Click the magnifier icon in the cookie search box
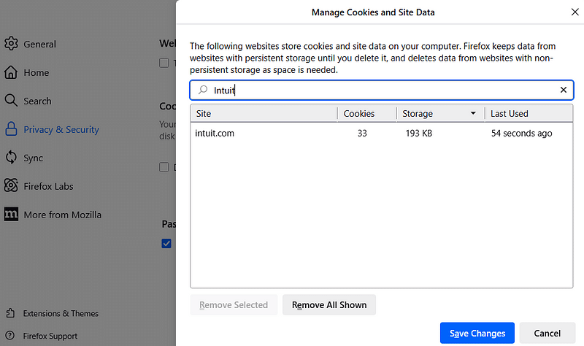Image resolution: width=584 pixels, height=346 pixels. [203, 90]
